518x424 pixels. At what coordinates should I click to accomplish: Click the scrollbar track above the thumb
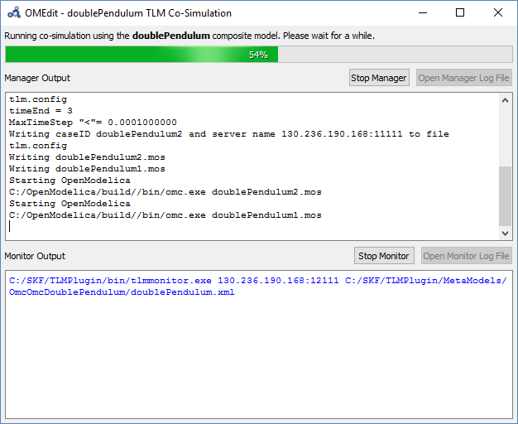(505, 132)
